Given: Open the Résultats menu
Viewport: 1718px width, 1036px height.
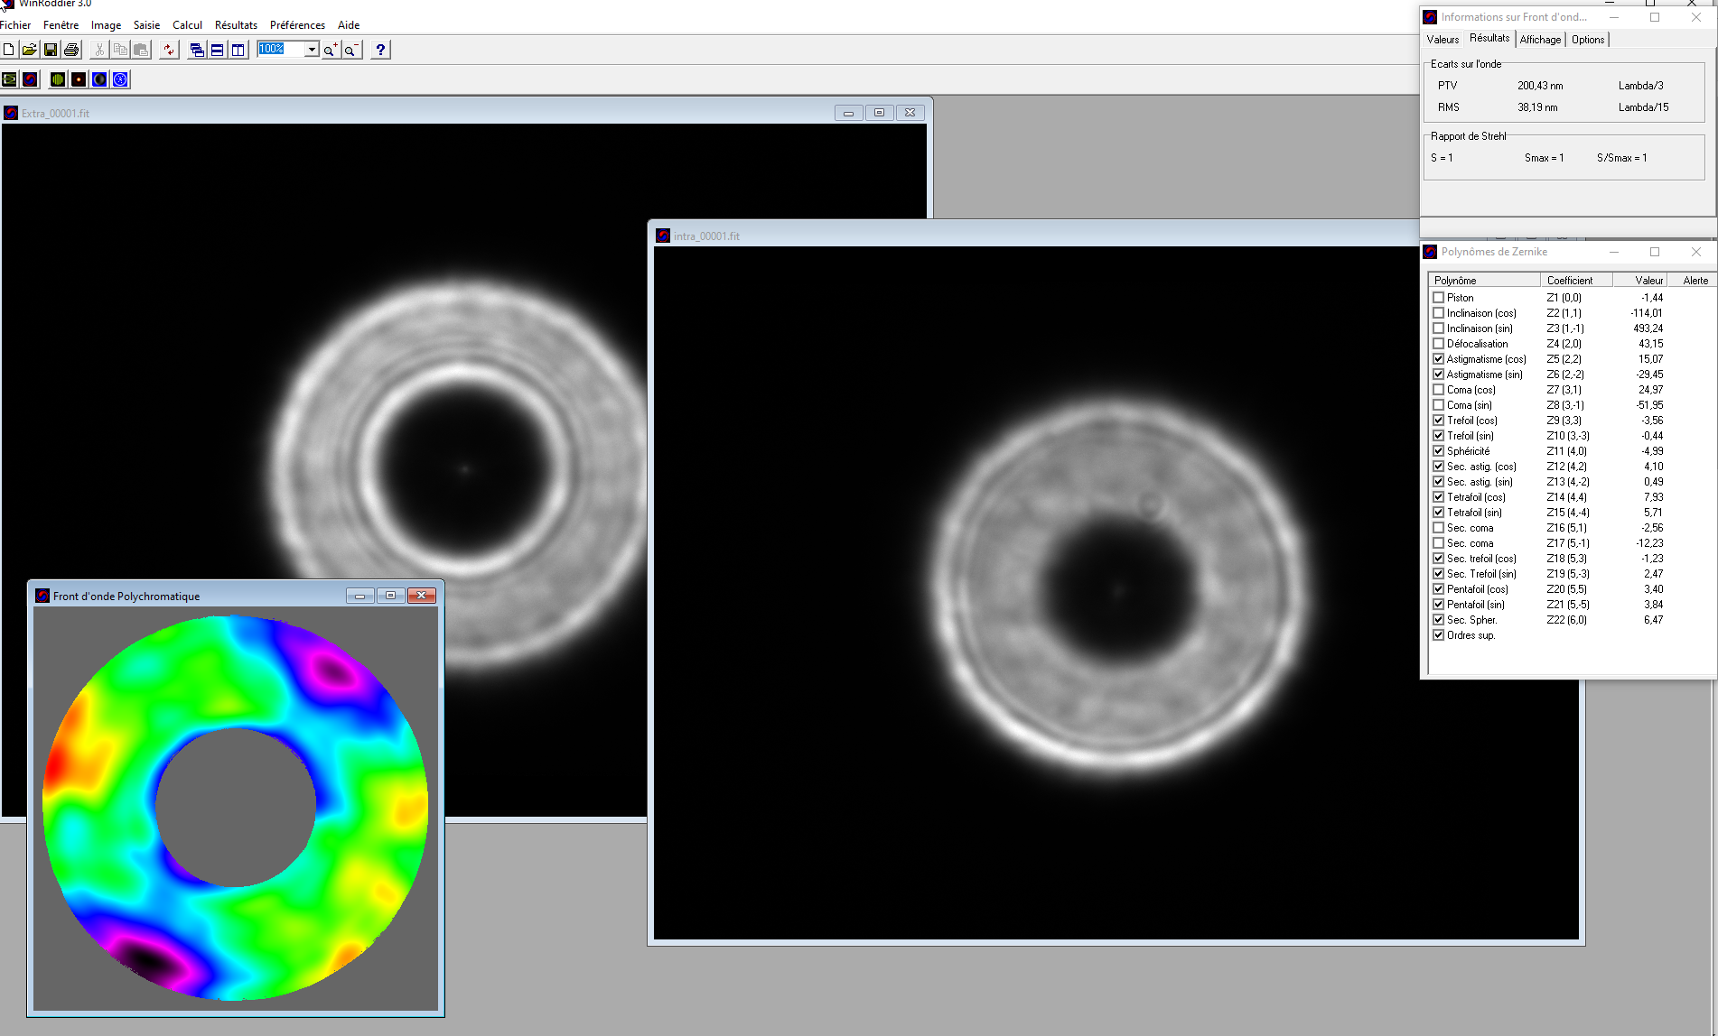Looking at the screenshot, I should 236,25.
